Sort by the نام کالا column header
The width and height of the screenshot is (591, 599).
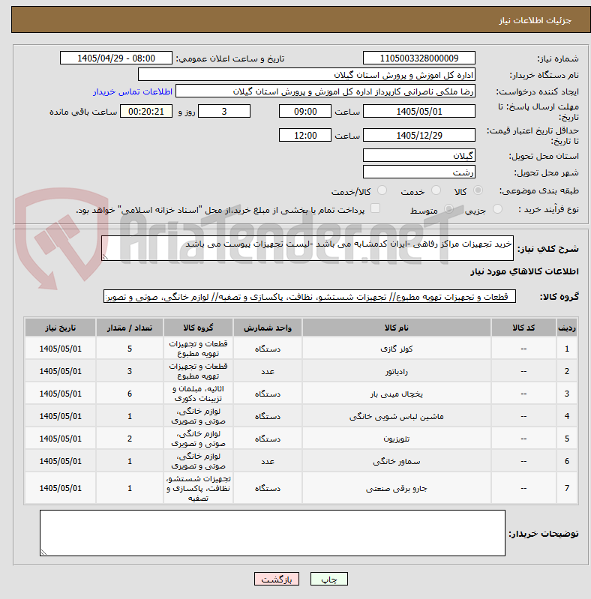pyautogui.click(x=397, y=328)
